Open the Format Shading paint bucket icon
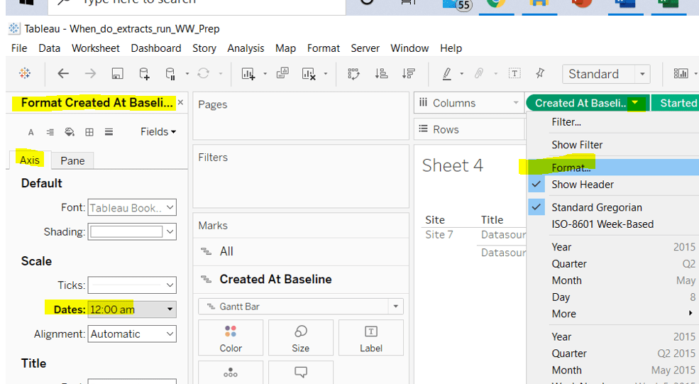Screen dimensions: 699x384 [70, 132]
